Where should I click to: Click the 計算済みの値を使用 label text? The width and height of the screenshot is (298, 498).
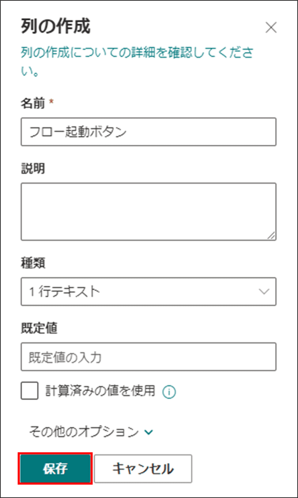pos(100,391)
